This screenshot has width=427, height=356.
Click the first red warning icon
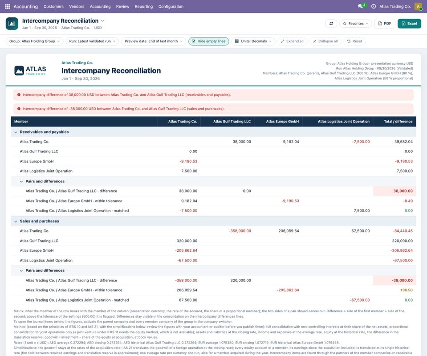(19, 95)
